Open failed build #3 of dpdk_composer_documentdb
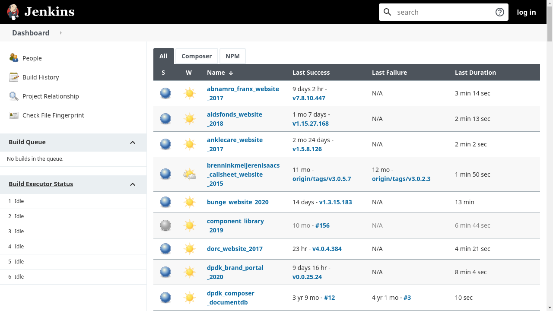This screenshot has width=553, height=311. point(407,298)
